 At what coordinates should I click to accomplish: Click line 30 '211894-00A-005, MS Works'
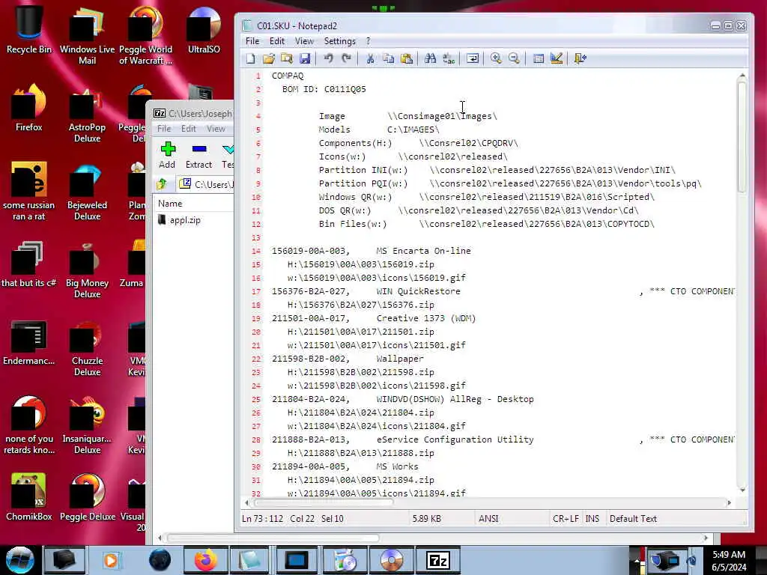click(345, 467)
